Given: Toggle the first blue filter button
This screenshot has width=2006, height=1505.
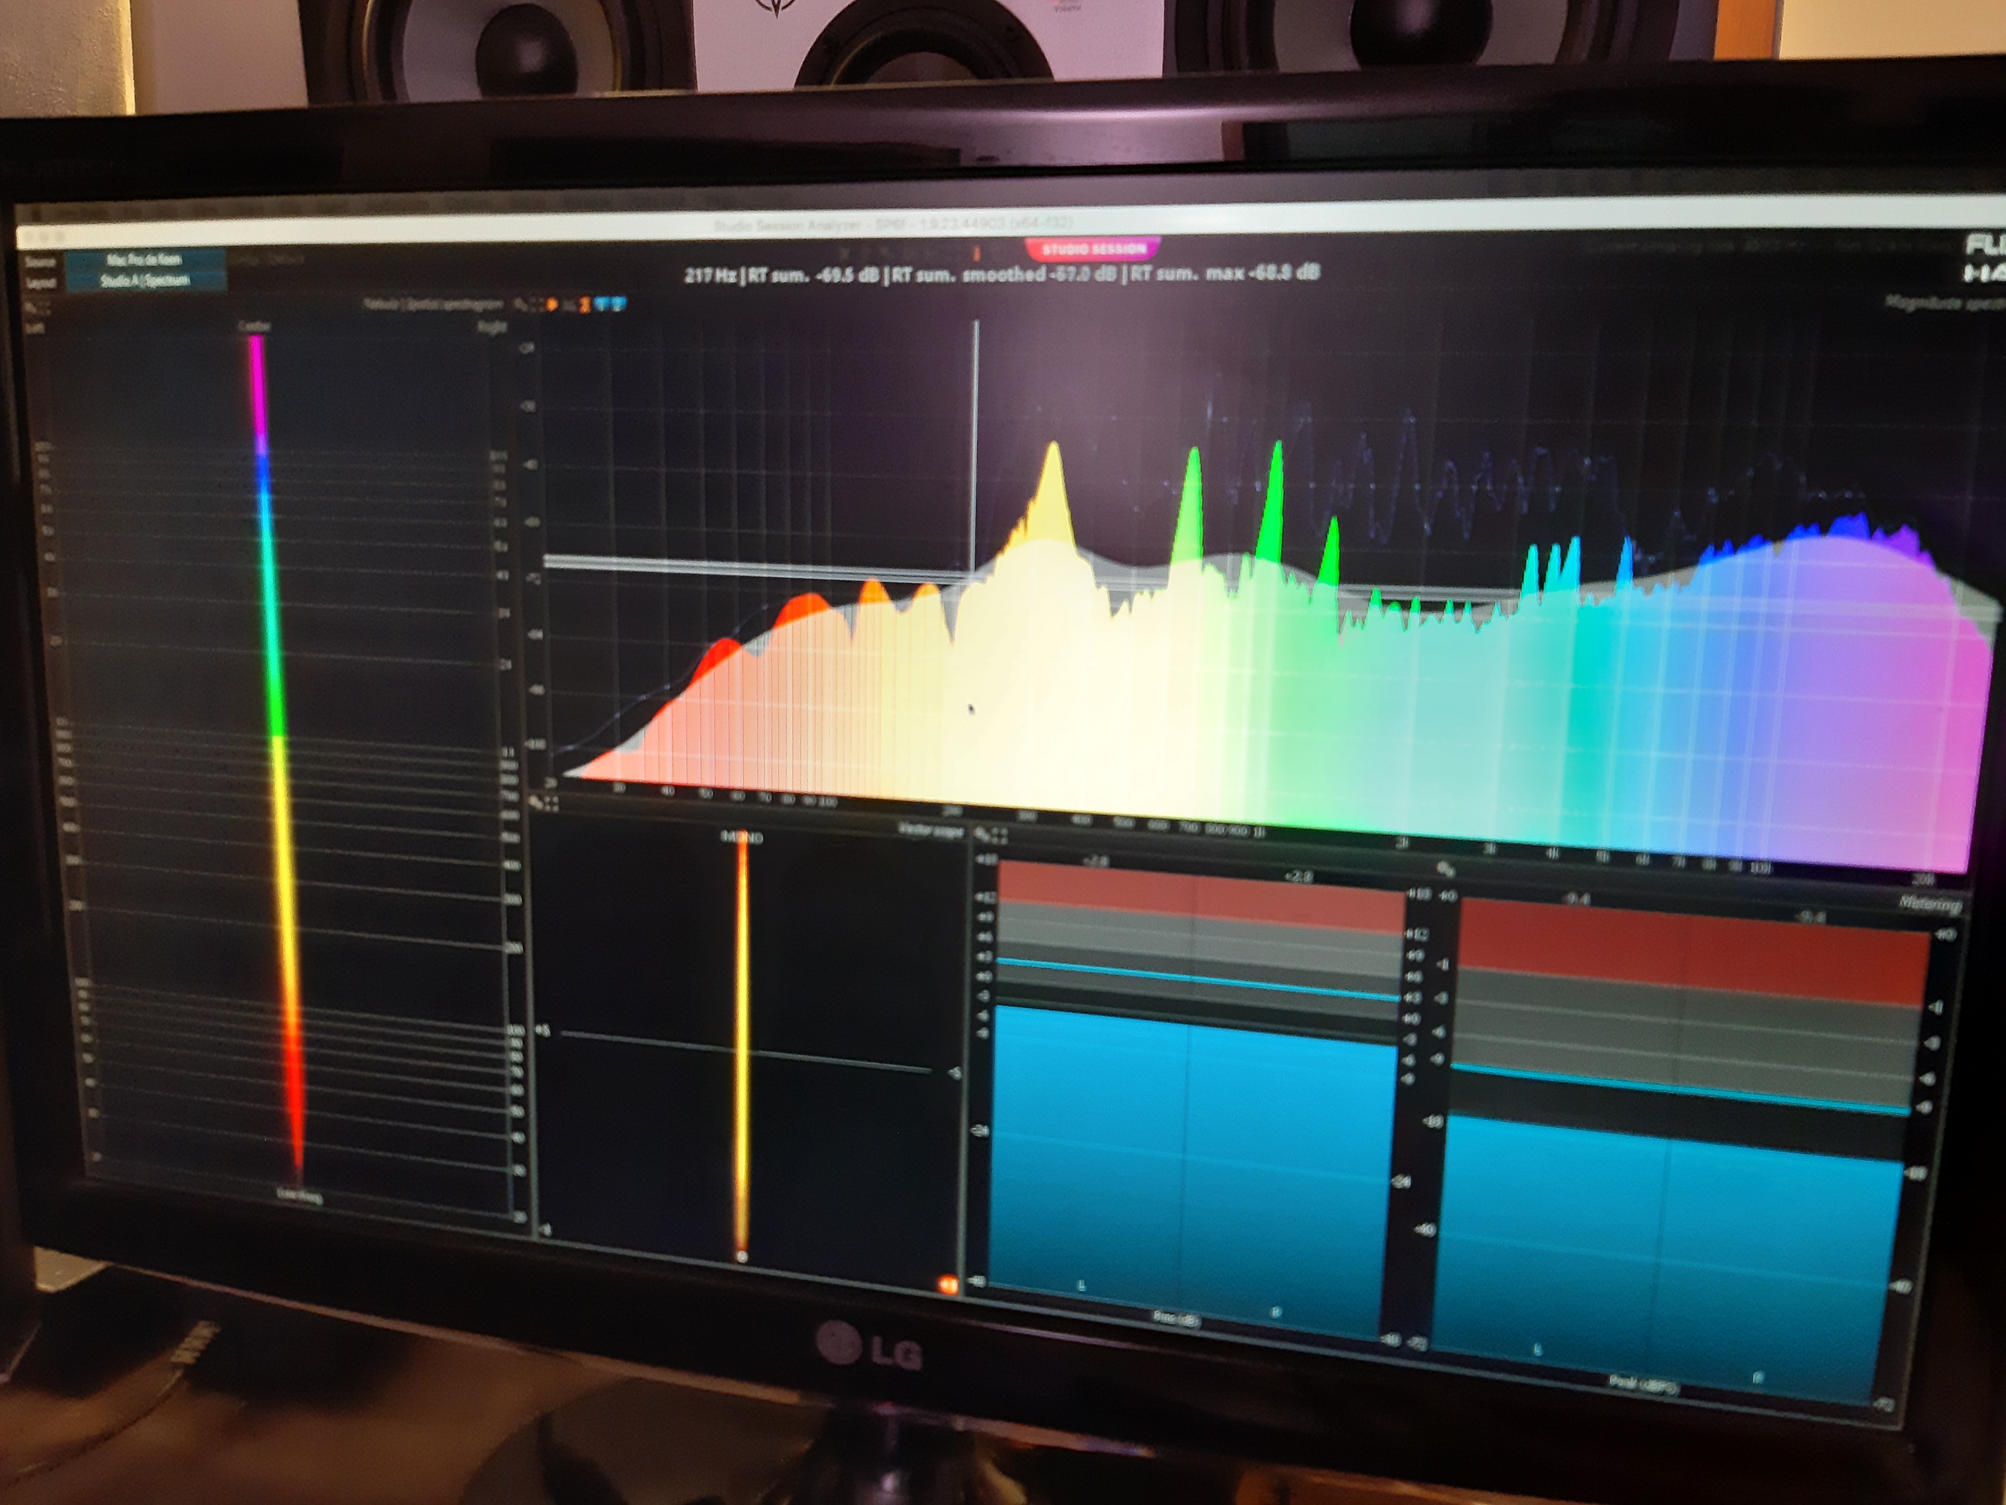Looking at the screenshot, I should coord(601,305).
